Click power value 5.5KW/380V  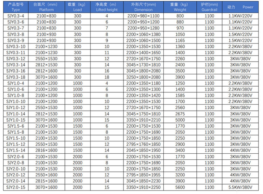pos(240,187)
